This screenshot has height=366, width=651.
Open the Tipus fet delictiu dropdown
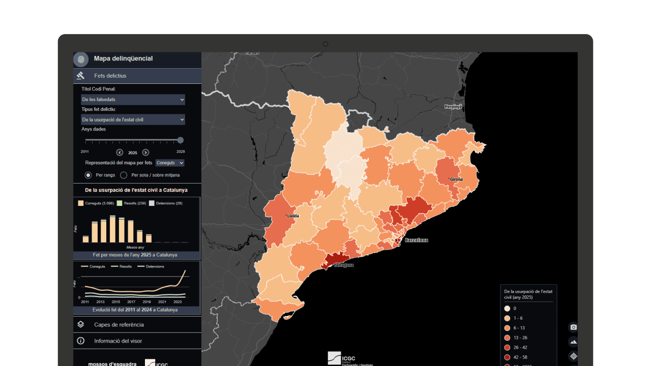click(133, 119)
